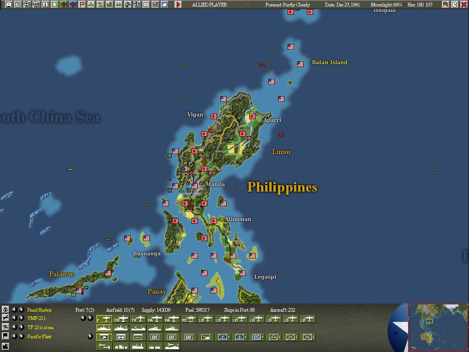469x352 pixels.
Task: Click the red arrow end turn button
Action: tap(178, 5)
